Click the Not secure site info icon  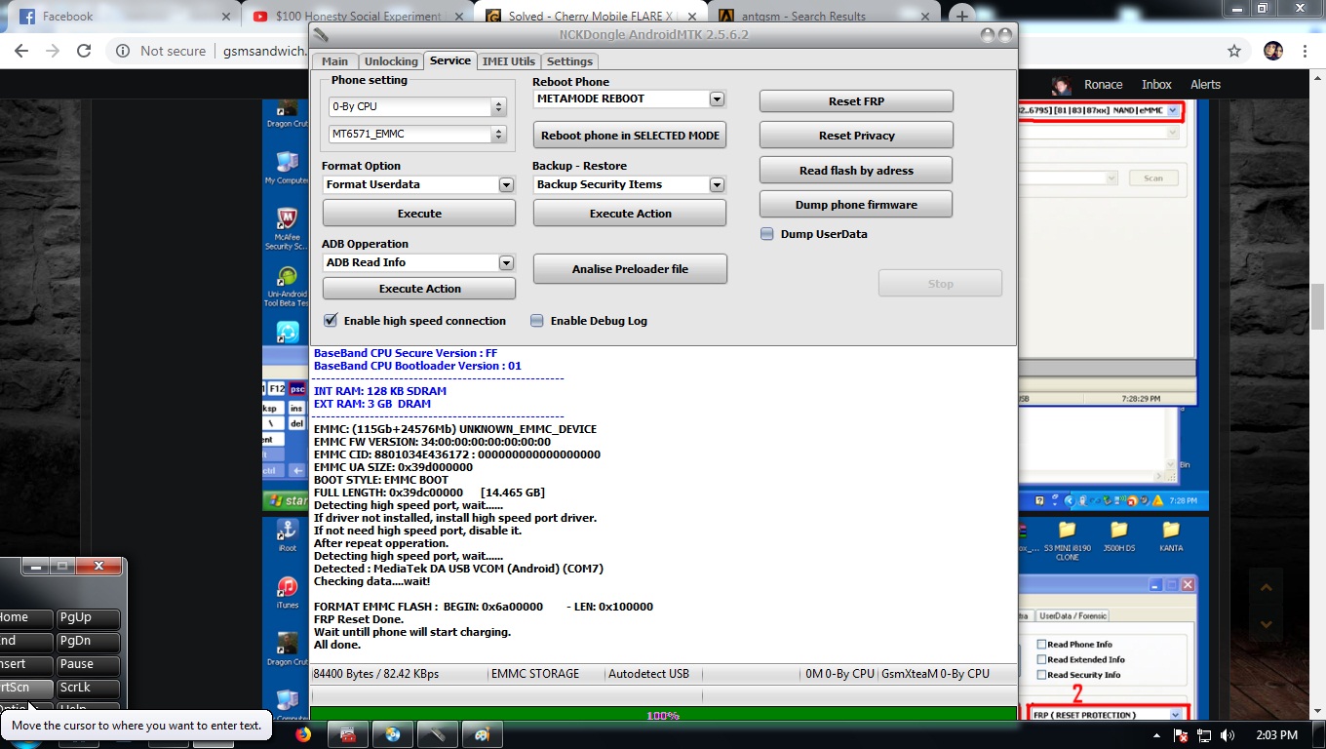click(123, 51)
